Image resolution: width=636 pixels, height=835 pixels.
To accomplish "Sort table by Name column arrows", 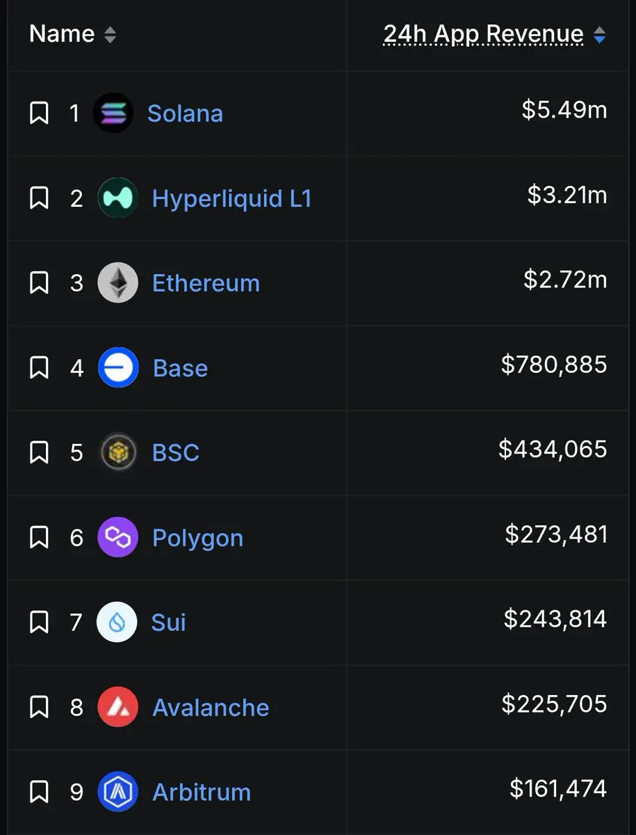I will (x=110, y=35).
